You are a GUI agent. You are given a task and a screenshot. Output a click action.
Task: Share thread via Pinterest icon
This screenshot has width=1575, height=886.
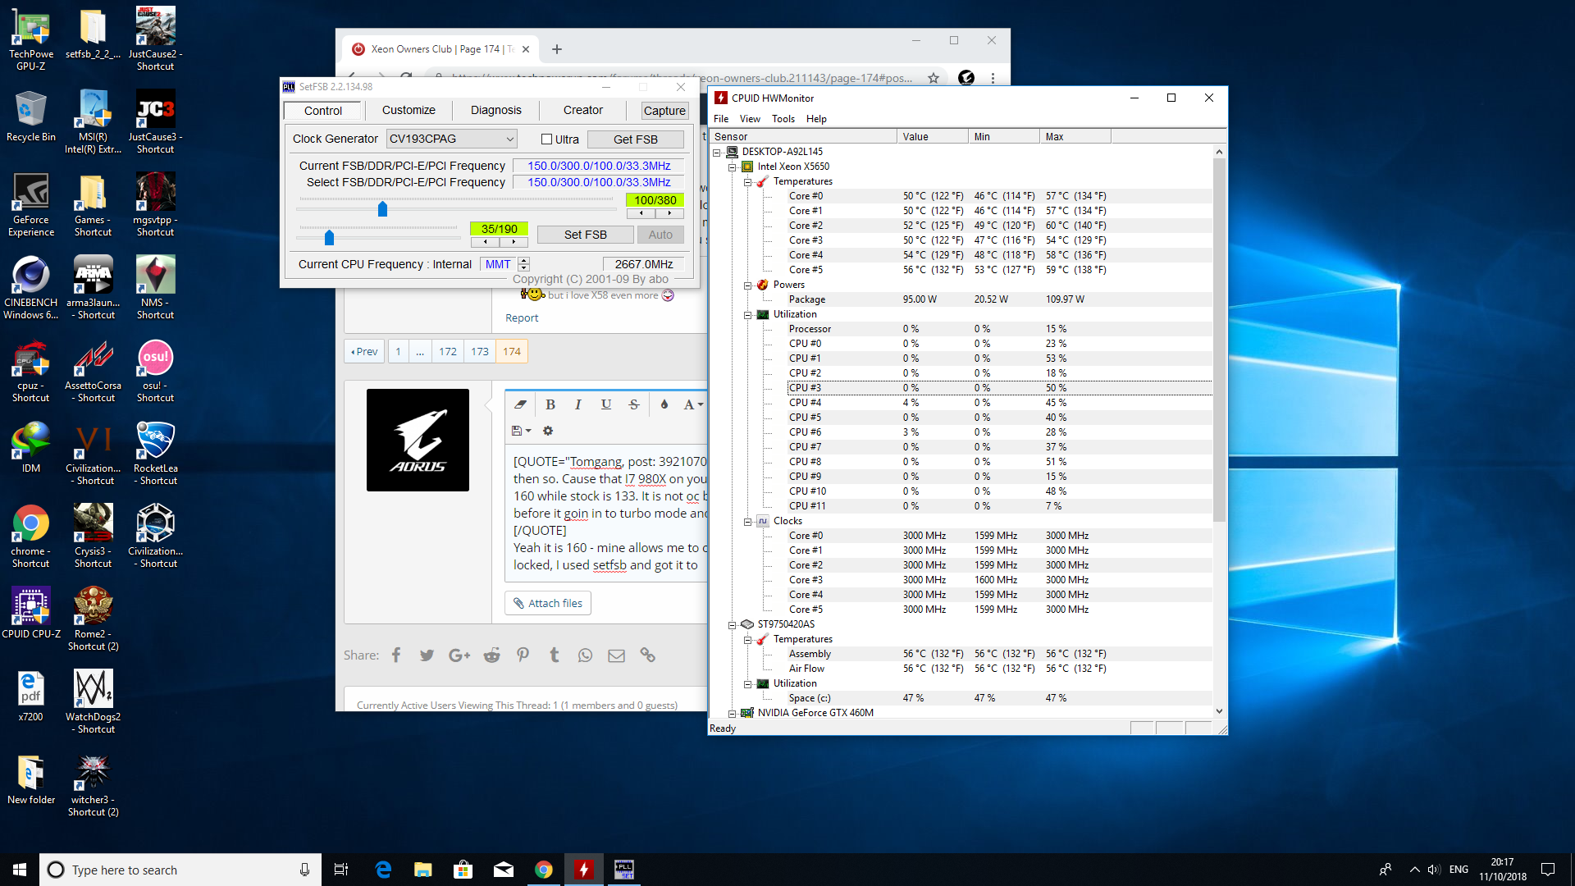coord(523,655)
